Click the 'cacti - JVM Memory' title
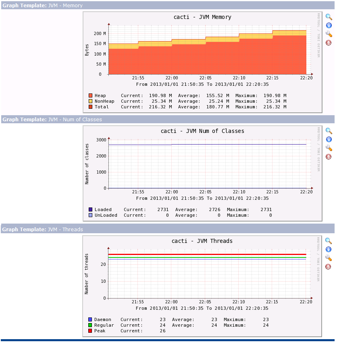The height and width of the screenshot is (342, 337). [x=202, y=17]
